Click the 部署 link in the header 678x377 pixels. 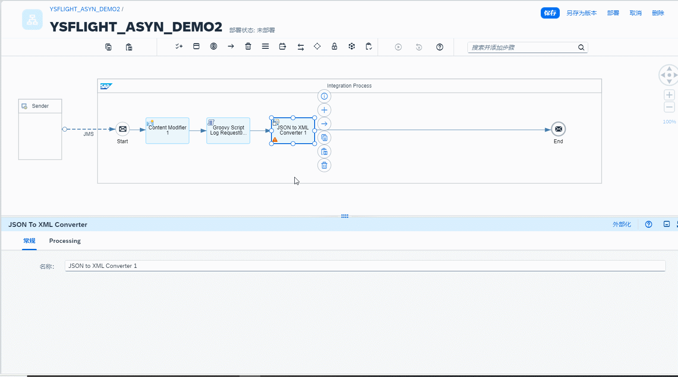click(x=613, y=13)
